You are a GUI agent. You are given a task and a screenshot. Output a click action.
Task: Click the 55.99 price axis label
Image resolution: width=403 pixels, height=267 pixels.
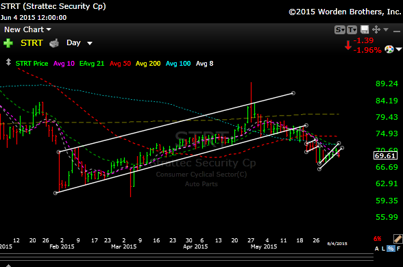click(x=387, y=217)
